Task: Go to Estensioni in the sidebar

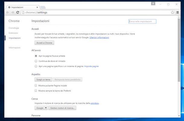Action: tap(13, 33)
